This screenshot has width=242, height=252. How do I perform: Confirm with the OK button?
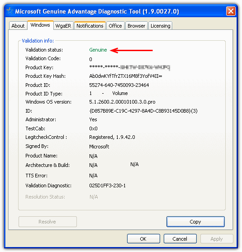[143, 239]
